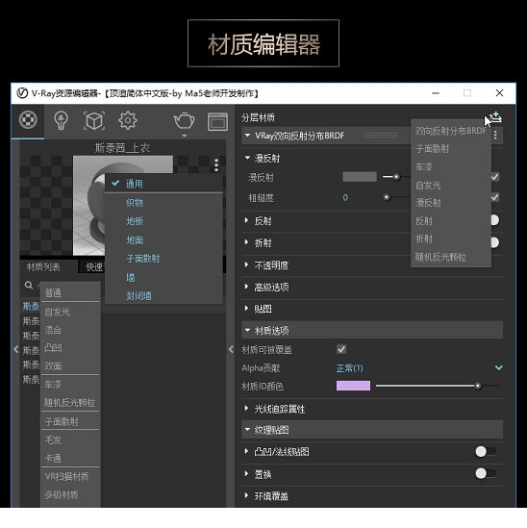
Task: Select 通用 in the preview menu
Action: click(135, 184)
